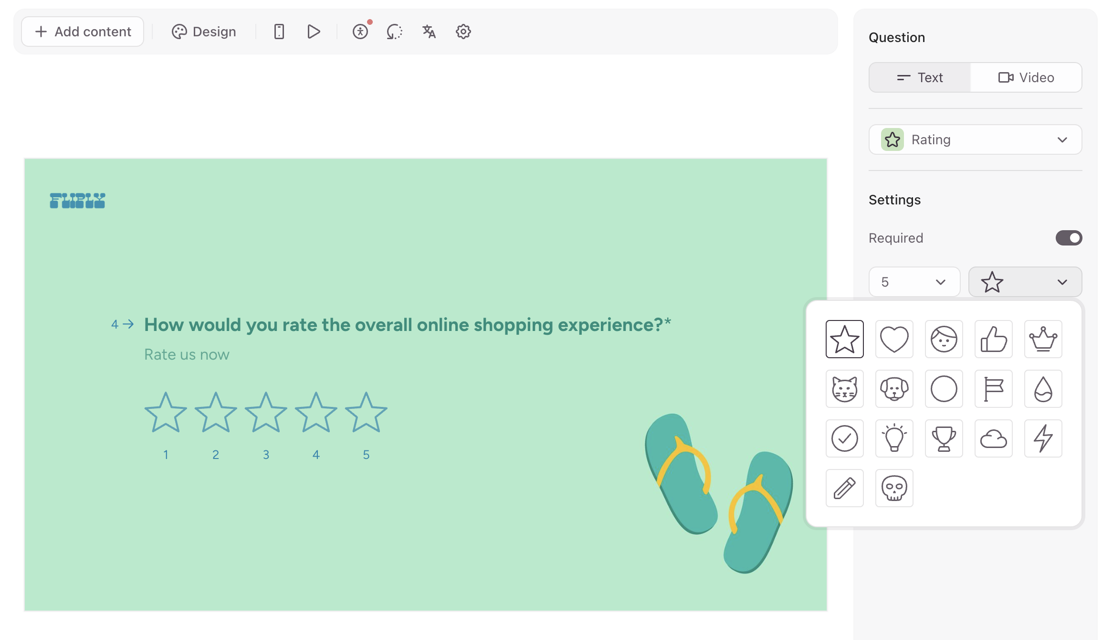Select the flip-flops illustration image
Screen dimensions: 1113x640
[x=718, y=493]
